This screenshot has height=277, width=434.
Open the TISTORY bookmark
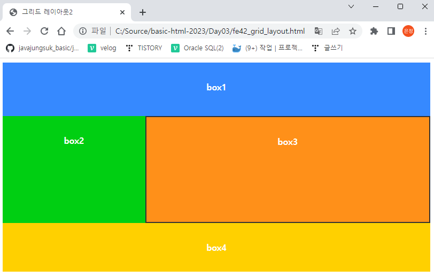pos(144,48)
